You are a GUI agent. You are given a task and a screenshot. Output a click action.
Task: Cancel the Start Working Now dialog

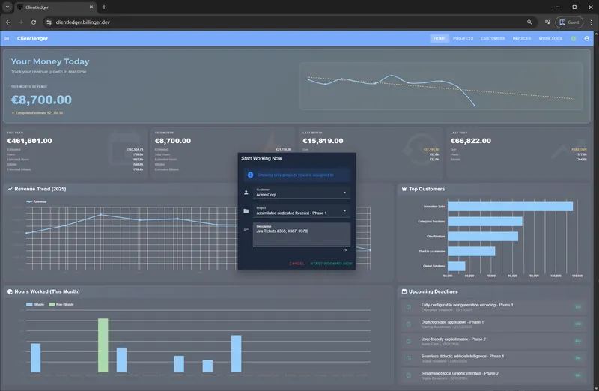tap(297, 264)
